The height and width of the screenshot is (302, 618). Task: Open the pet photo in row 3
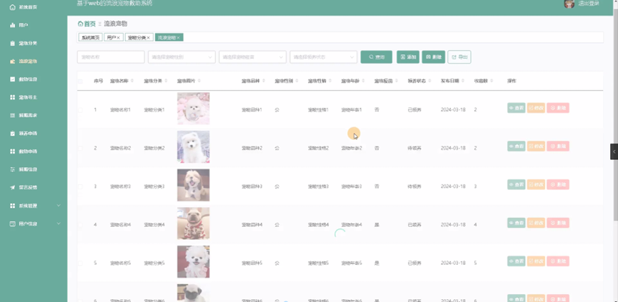193,185
